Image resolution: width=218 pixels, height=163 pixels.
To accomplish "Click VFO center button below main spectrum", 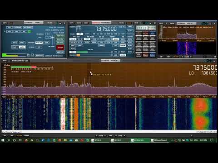I will 111,135.
